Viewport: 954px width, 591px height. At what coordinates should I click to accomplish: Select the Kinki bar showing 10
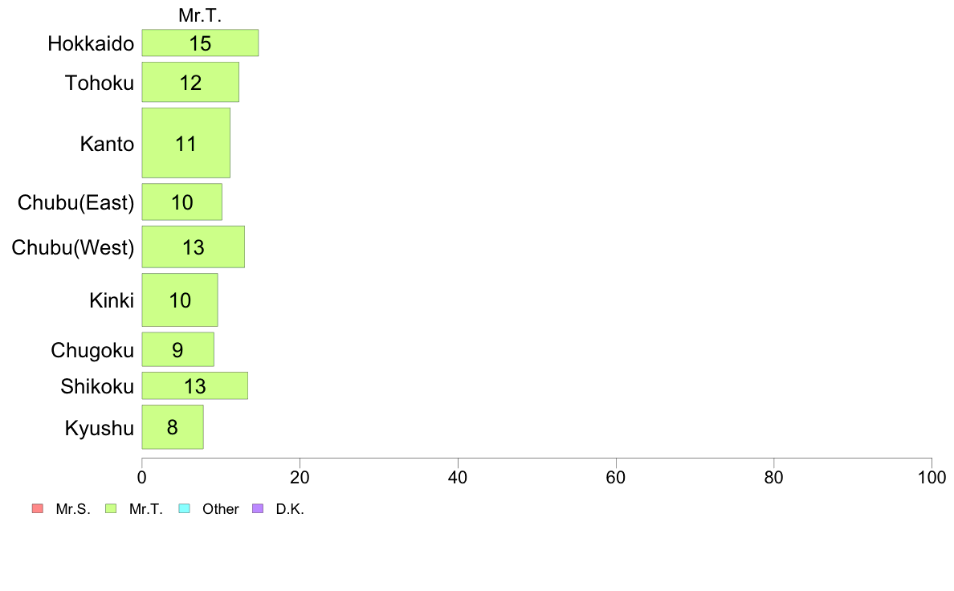180,300
